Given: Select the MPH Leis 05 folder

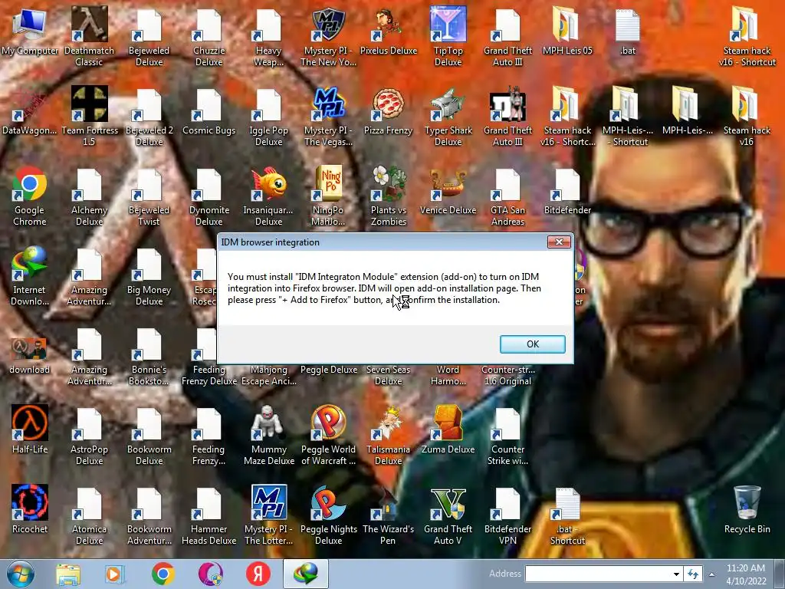Looking at the screenshot, I should tap(567, 31).
